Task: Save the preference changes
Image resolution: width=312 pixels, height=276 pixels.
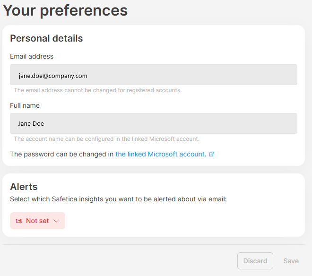Action: pos(291,261)
